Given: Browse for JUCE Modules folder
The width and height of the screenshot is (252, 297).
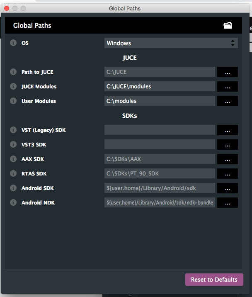Looking at the screenshot, I should coord(228,86).
